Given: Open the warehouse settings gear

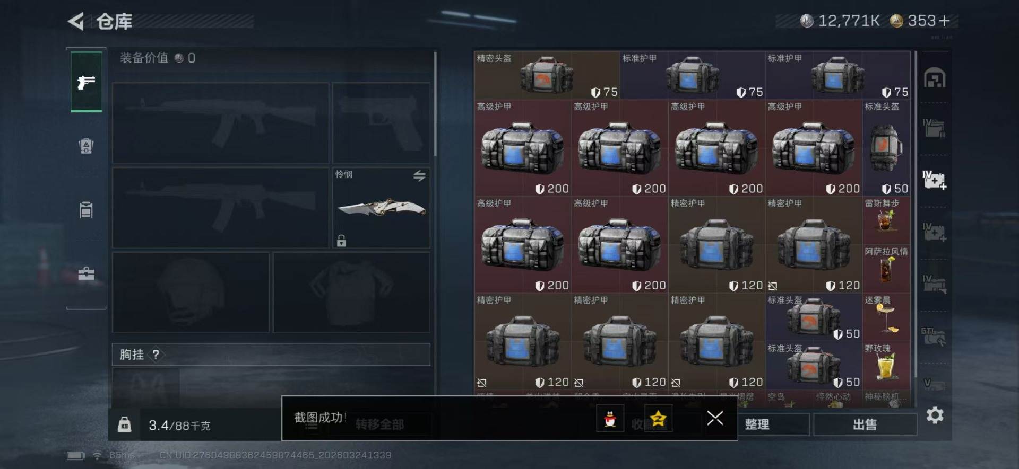Looking at the screenshot, I should click(x=935, y=415).
